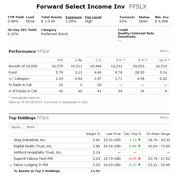Select Ashford Hospitality Trust, Inc. holding
Viewport: 182px width, 179px height.
(38, 152)
